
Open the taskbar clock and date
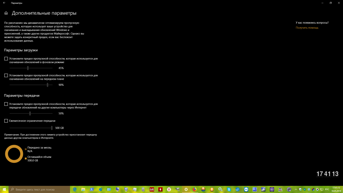pyautogui.click(x=336, y=189)
